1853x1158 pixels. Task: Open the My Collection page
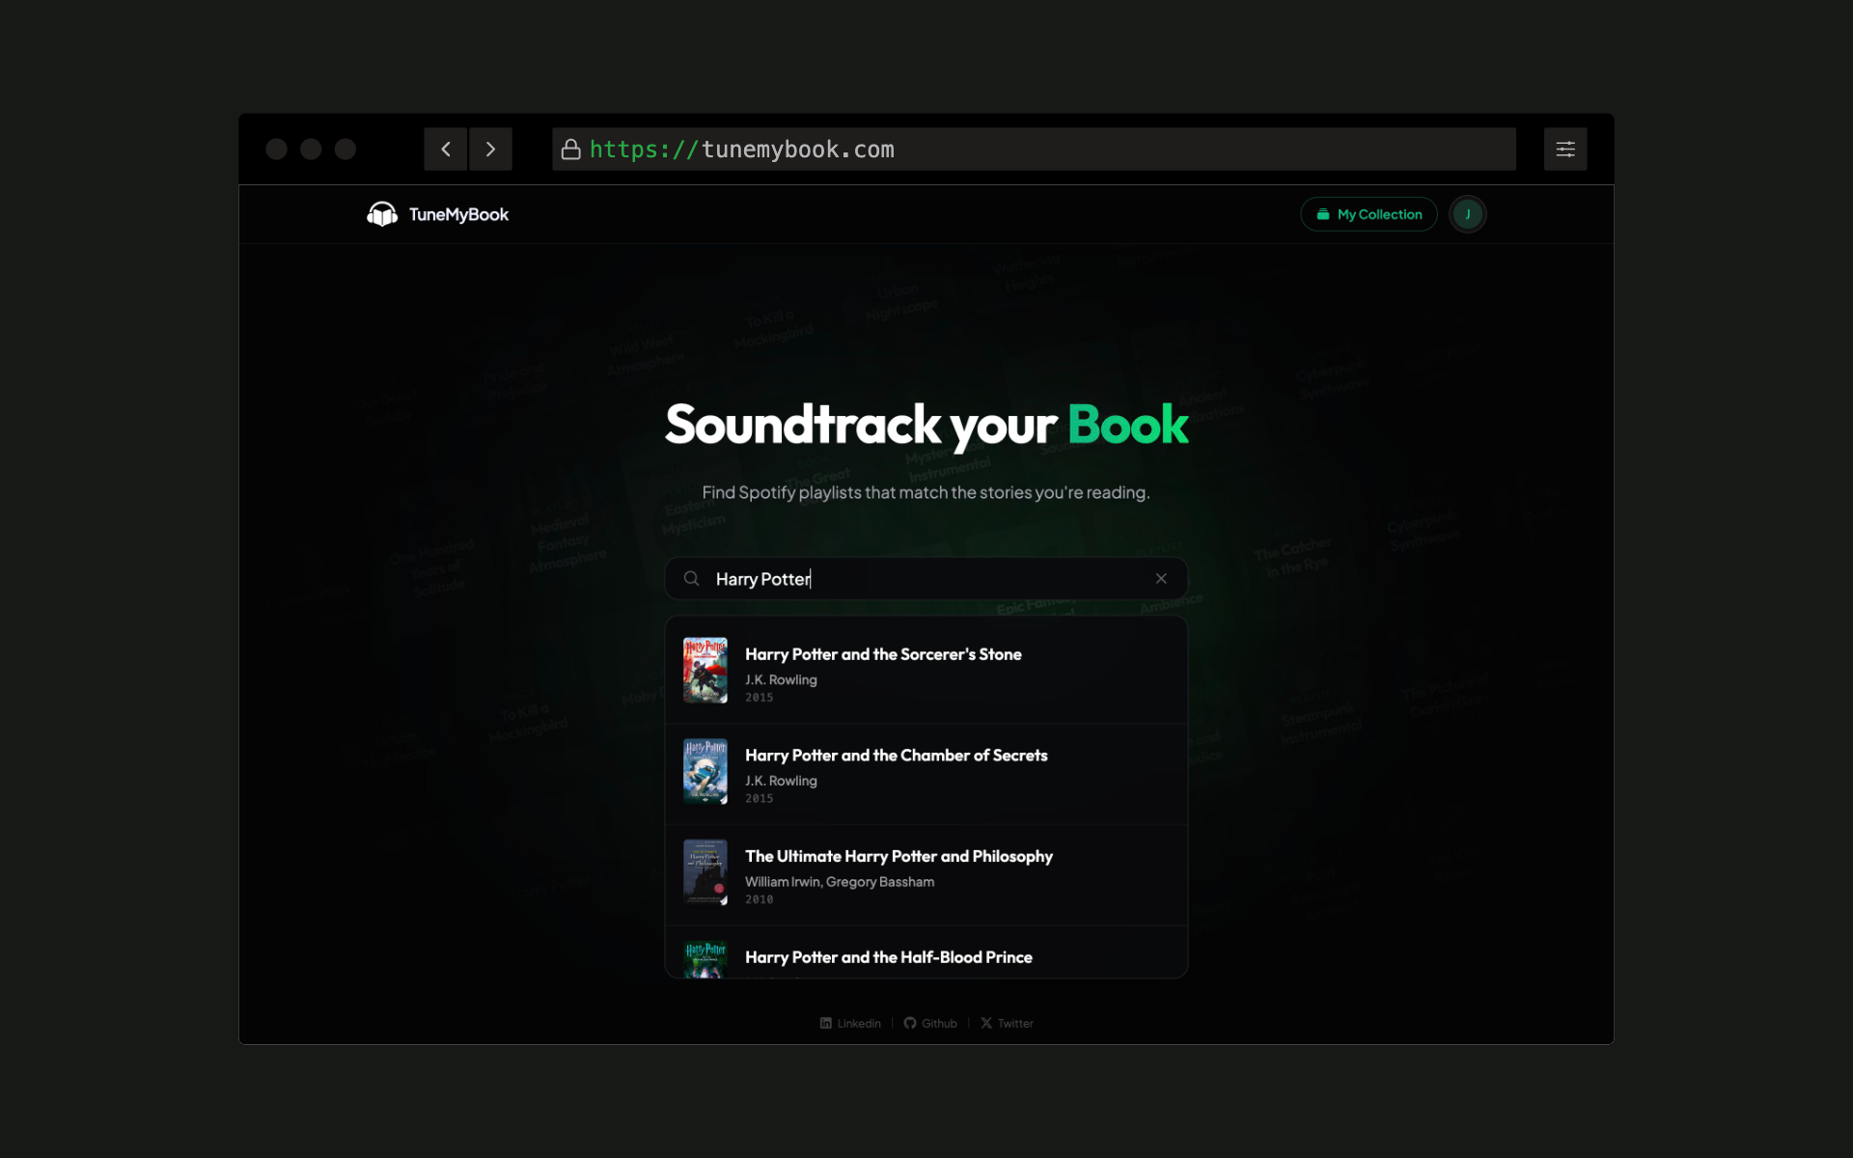tap(1368, 213)
